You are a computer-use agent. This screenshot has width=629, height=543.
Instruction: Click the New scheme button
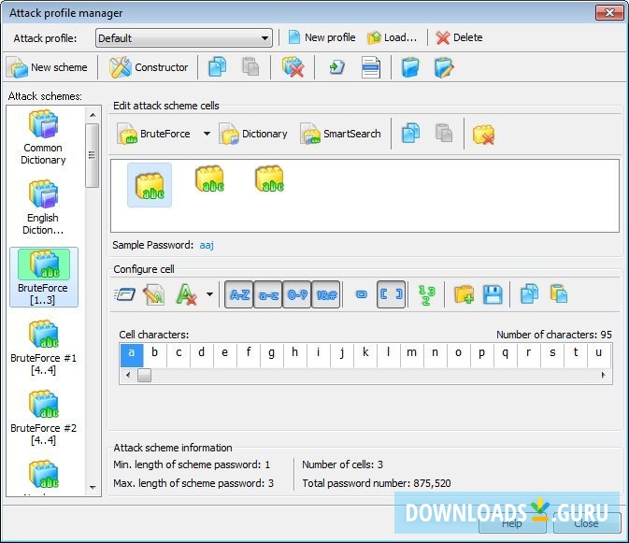48,67
